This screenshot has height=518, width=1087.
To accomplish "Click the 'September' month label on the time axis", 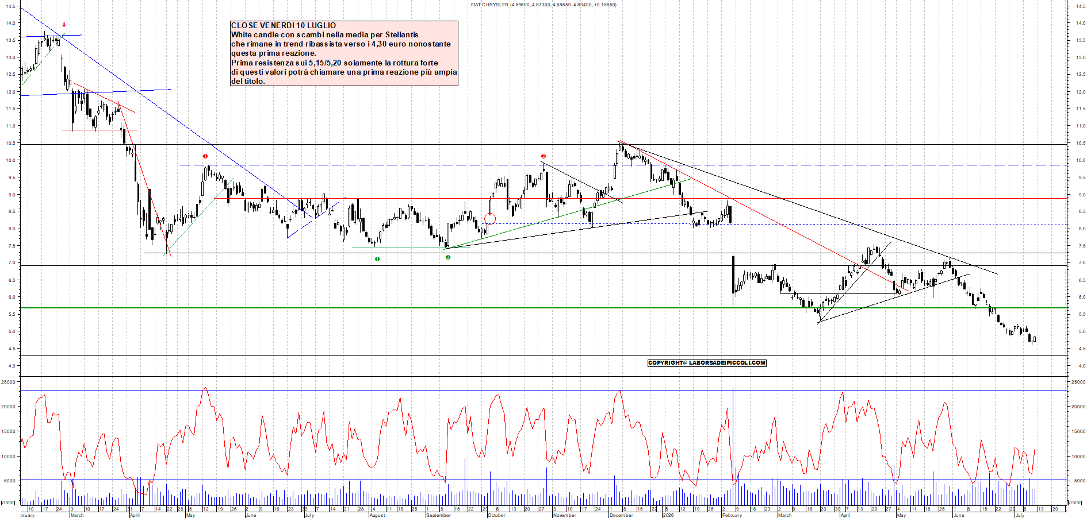I will tap(438, 515).
